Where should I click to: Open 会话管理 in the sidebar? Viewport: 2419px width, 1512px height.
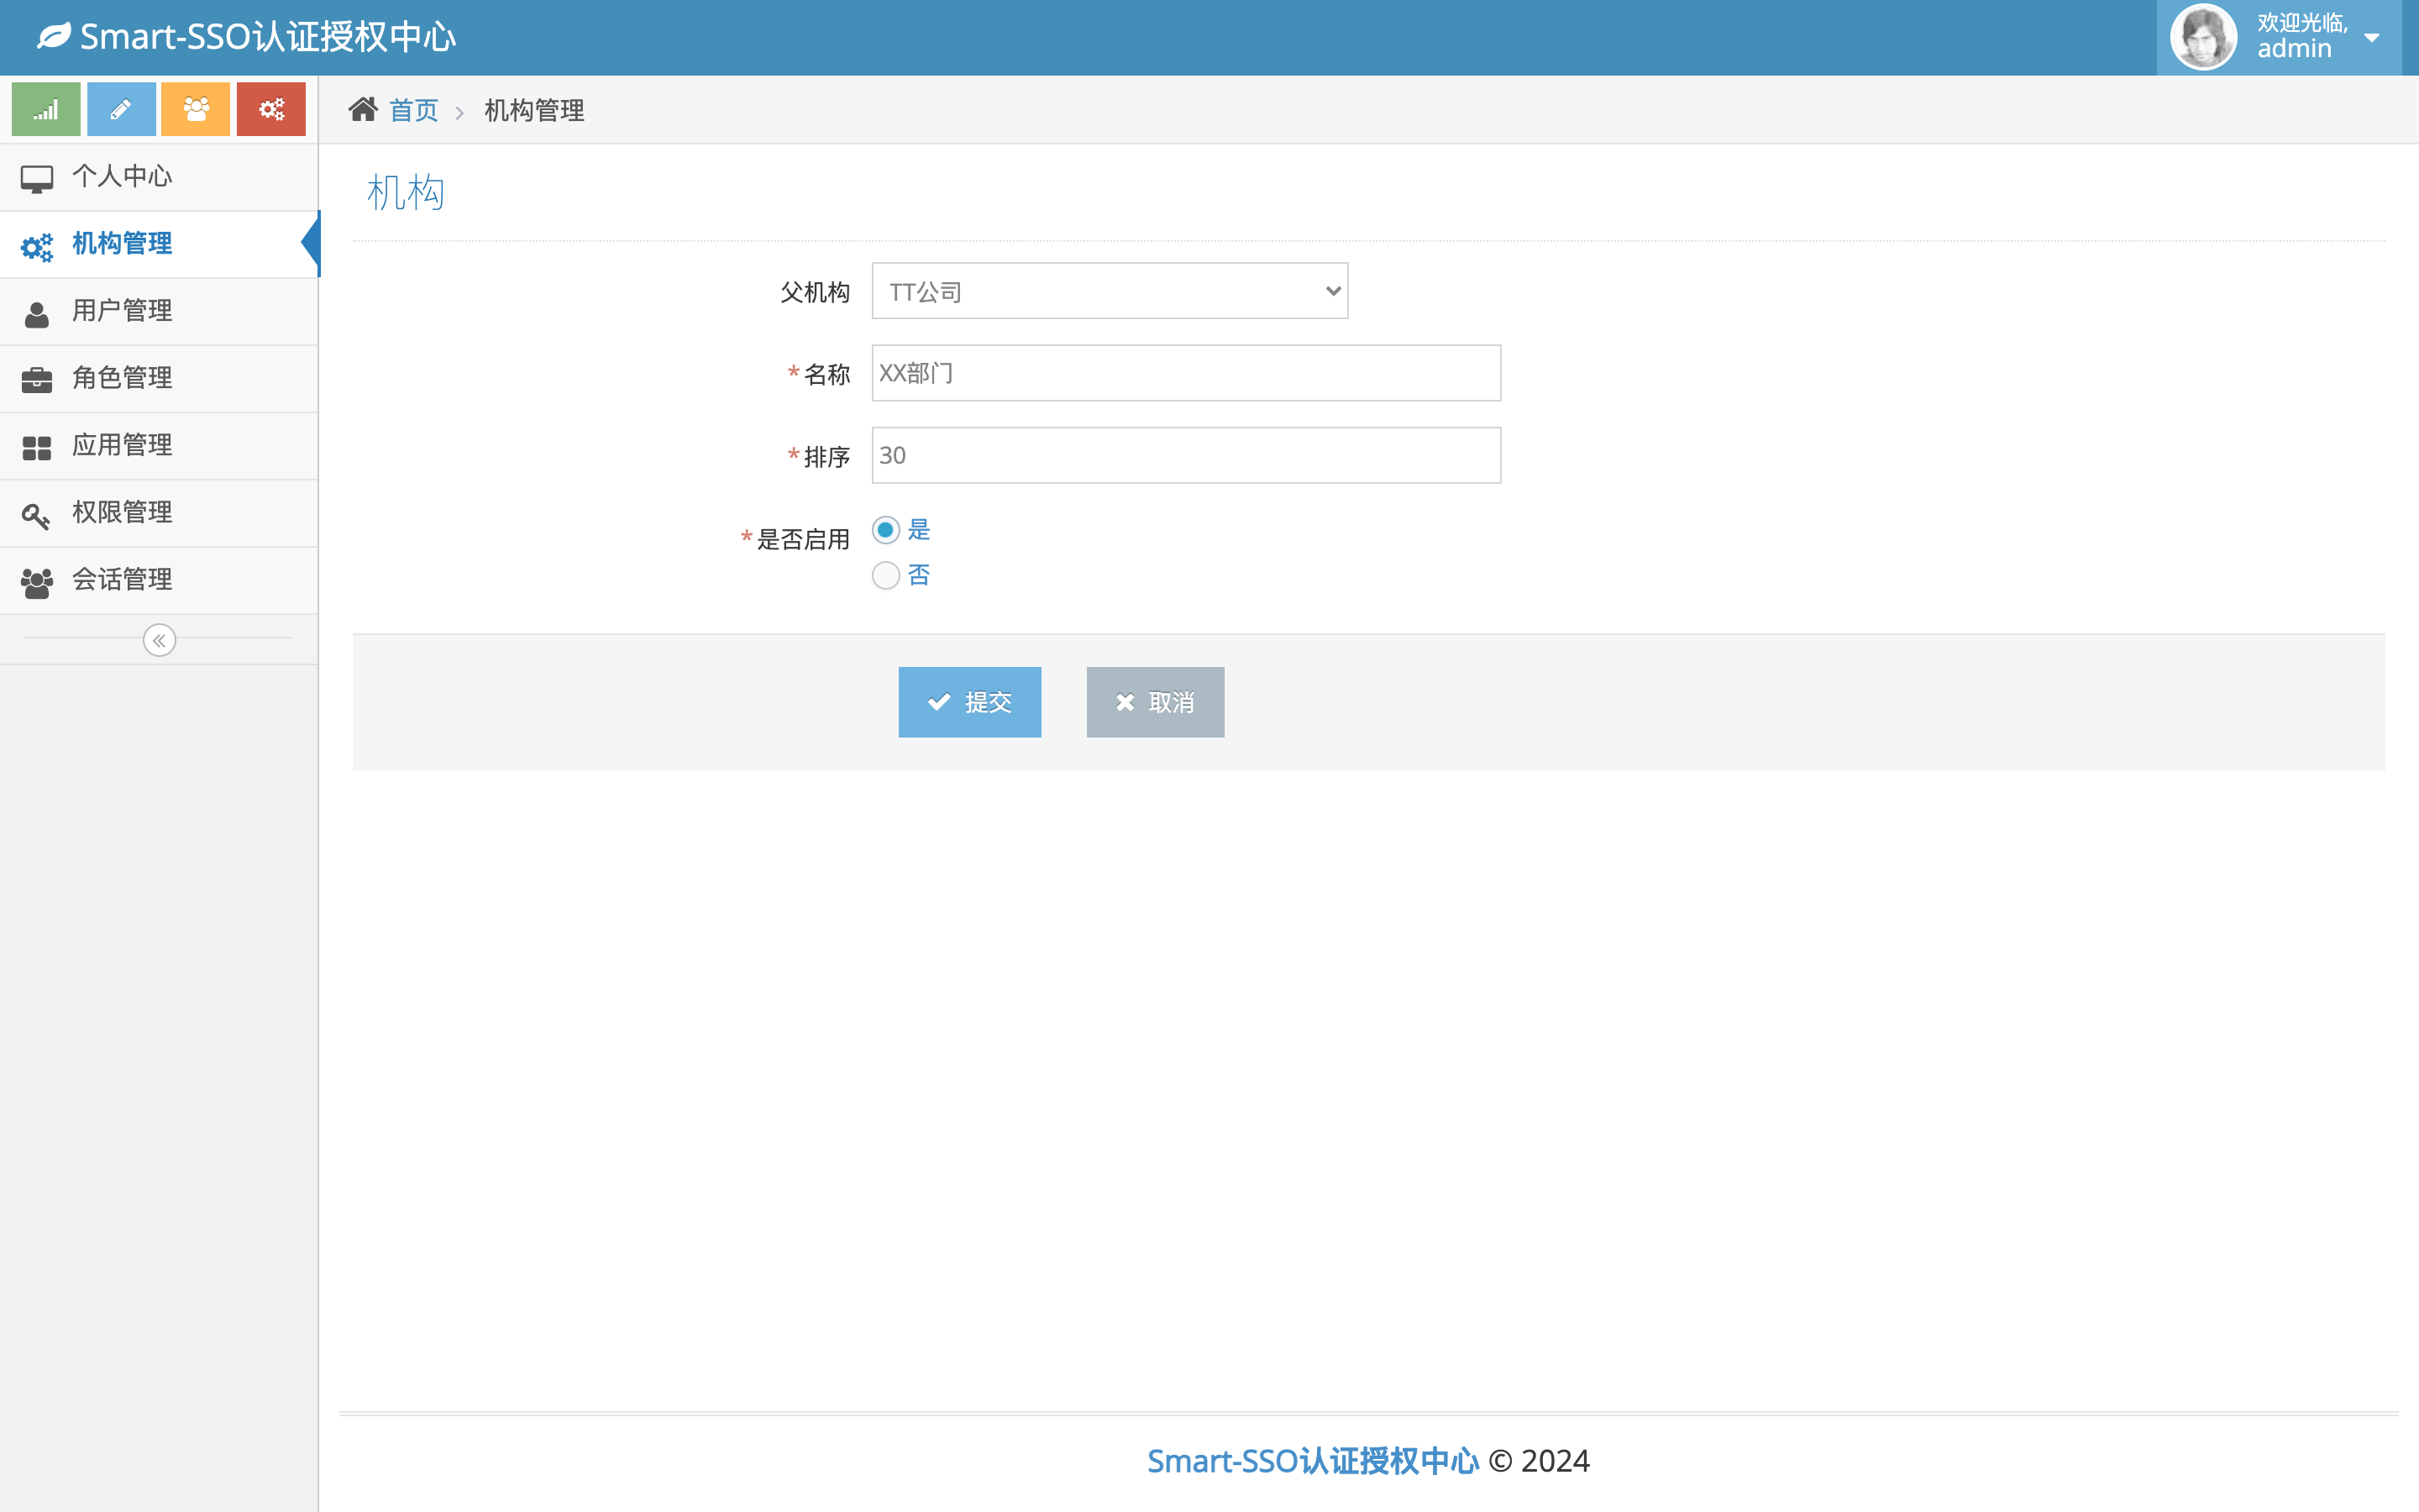(159, 579)
